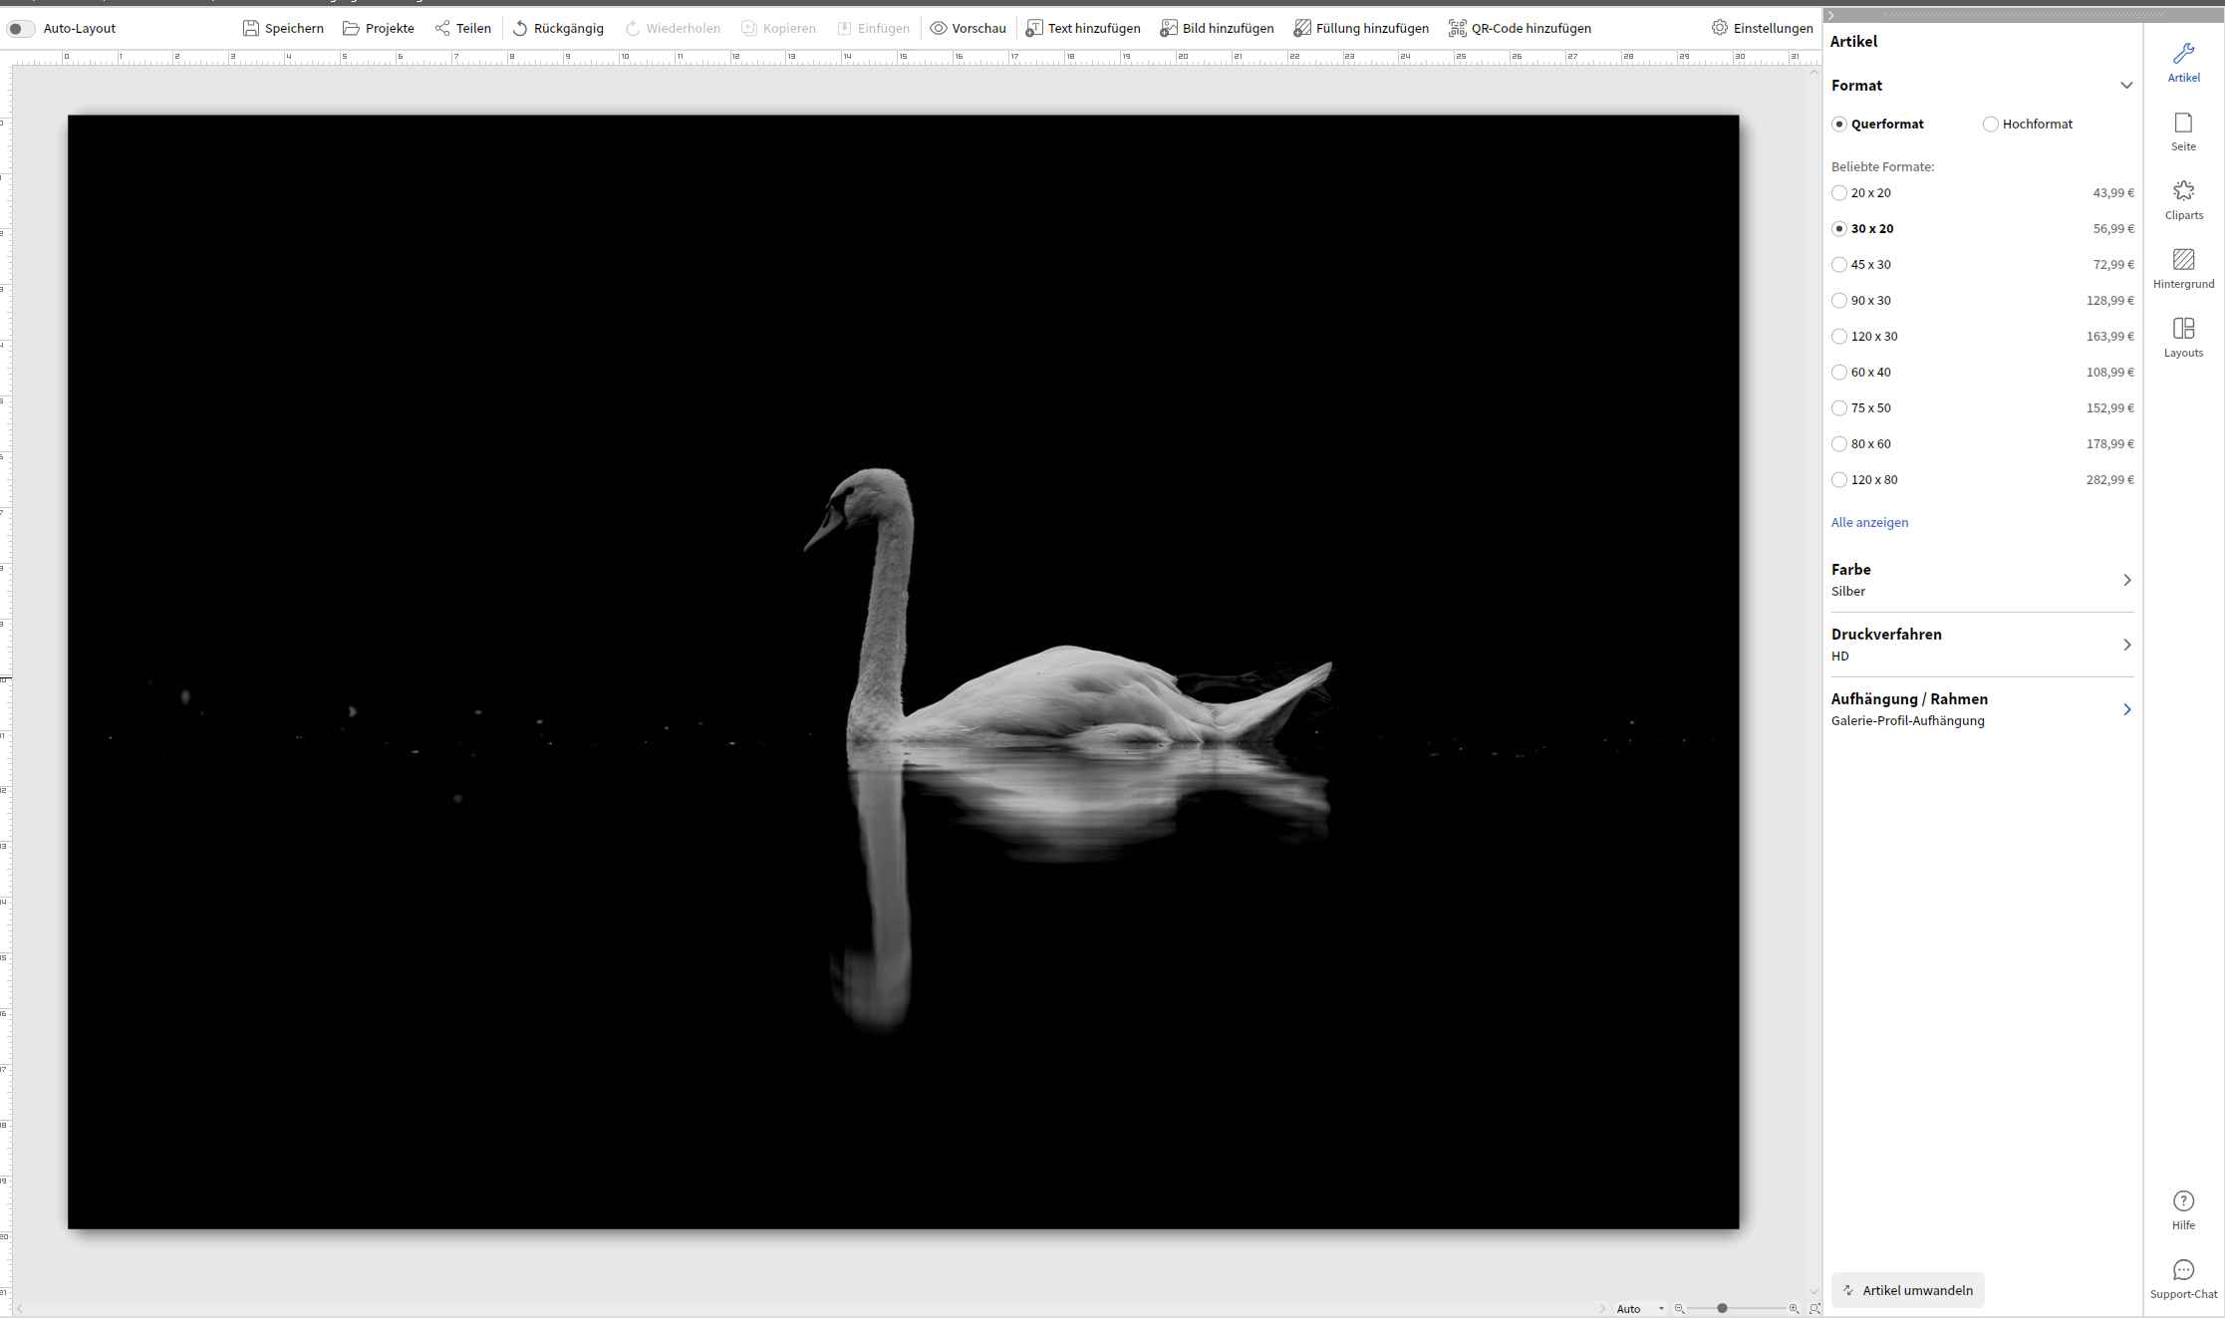Open the Auto zoom level dropdown

coord(1639,1309)
